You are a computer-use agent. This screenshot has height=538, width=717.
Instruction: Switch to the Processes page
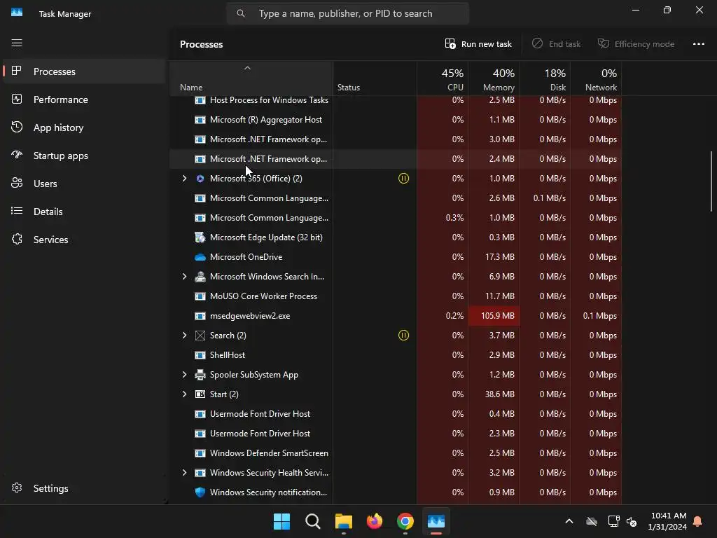pyautogui.click(x=84, y=71)
